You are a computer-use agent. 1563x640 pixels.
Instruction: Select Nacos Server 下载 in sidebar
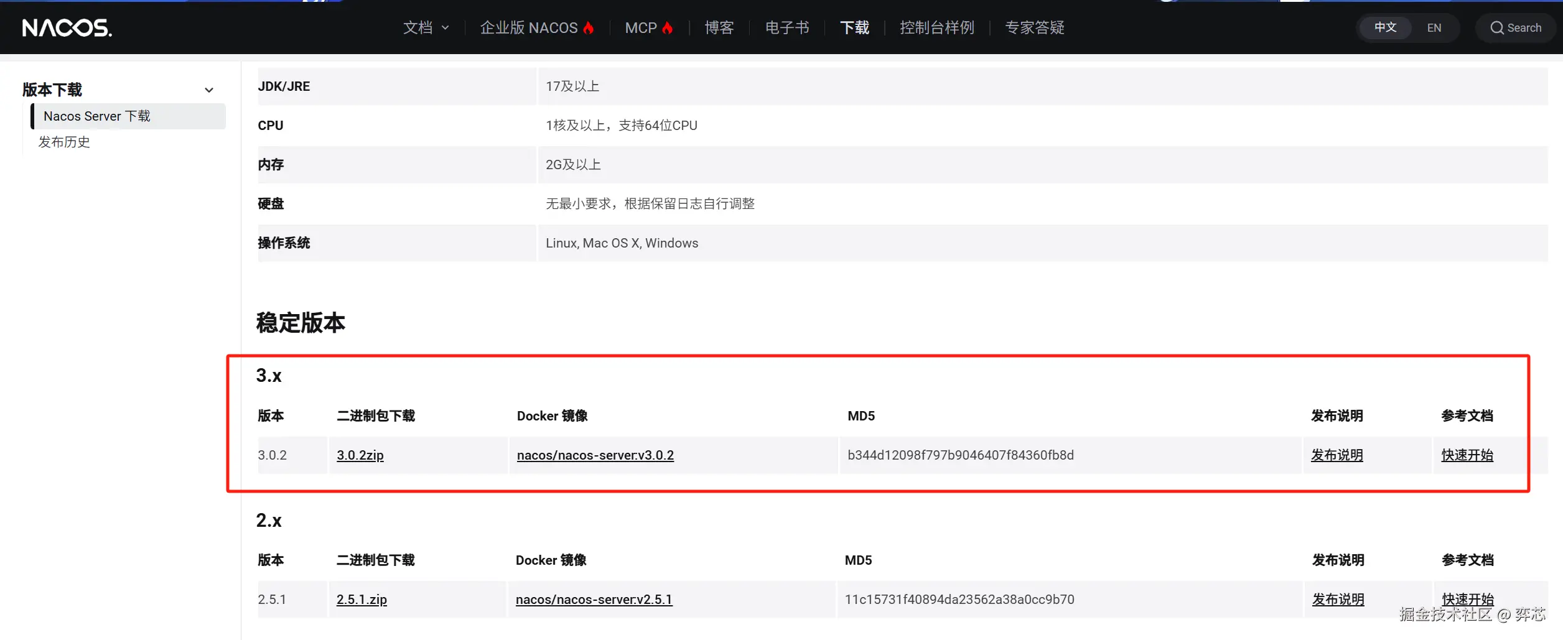point(128,116)
